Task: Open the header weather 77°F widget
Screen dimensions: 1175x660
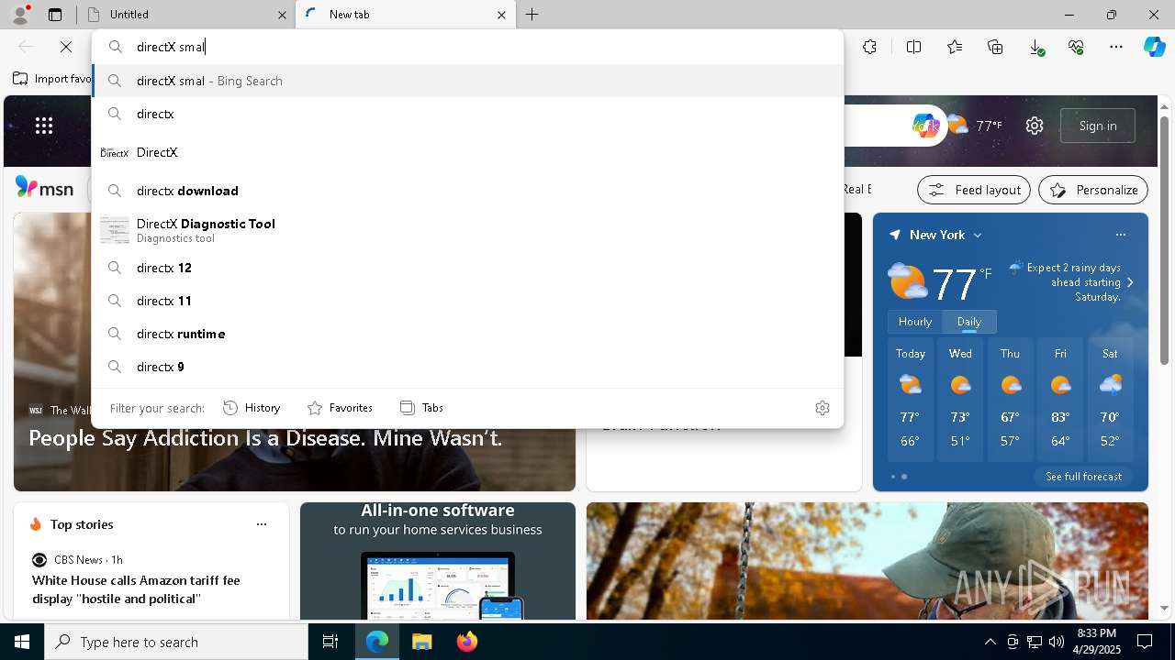Action: [974, 126]
